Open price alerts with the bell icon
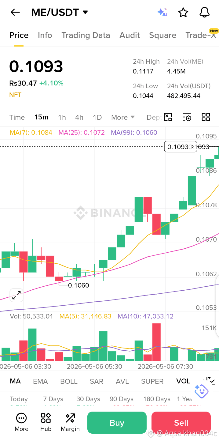 (x=204, y=12)
